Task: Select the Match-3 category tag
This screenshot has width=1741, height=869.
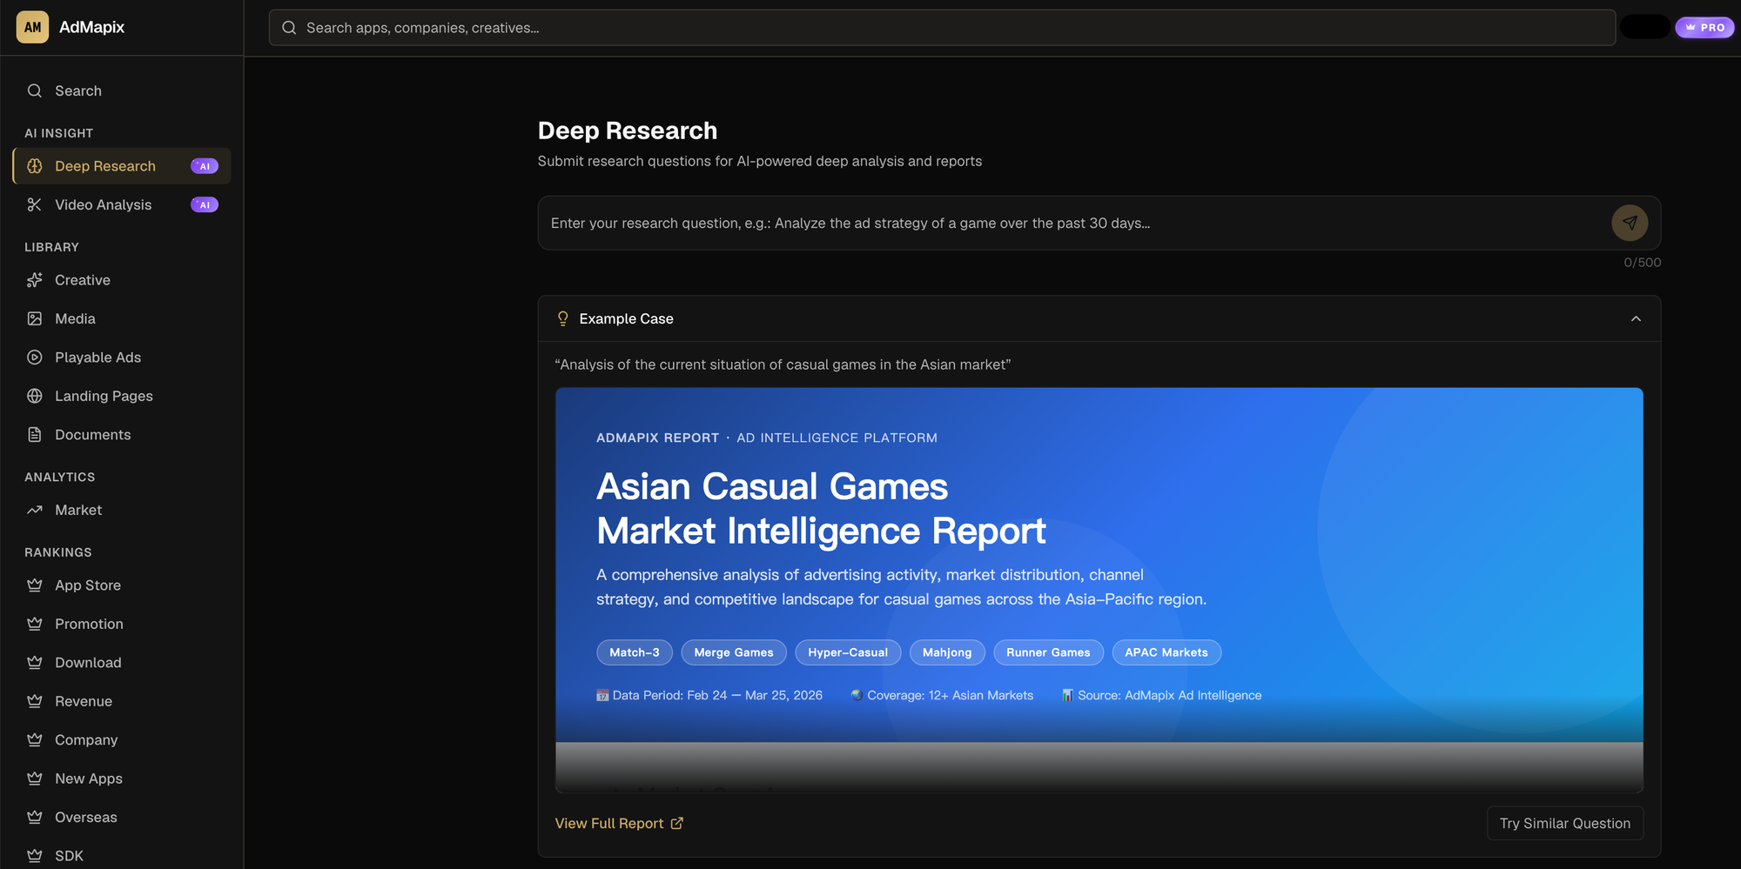Action: (x=634, y=652)
